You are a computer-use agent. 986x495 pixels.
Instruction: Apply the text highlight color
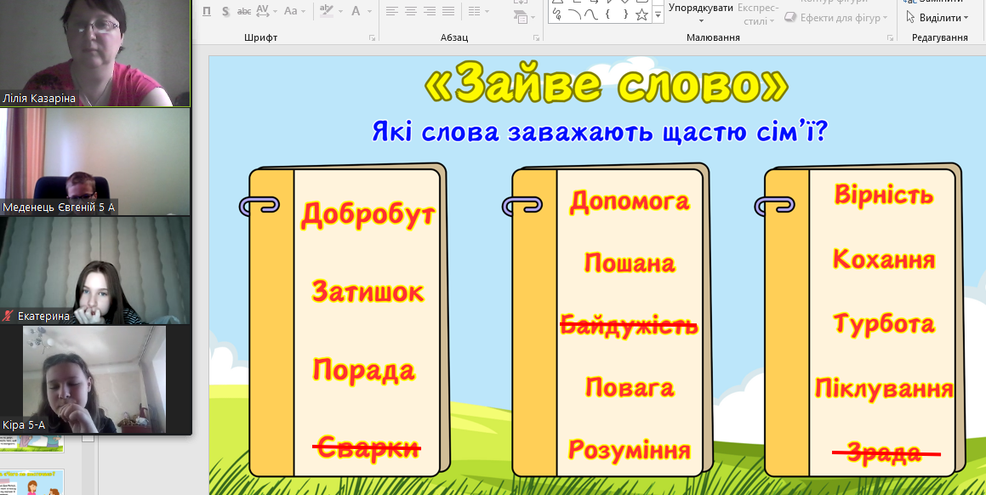pyautogui.click(x=327, y=11)
